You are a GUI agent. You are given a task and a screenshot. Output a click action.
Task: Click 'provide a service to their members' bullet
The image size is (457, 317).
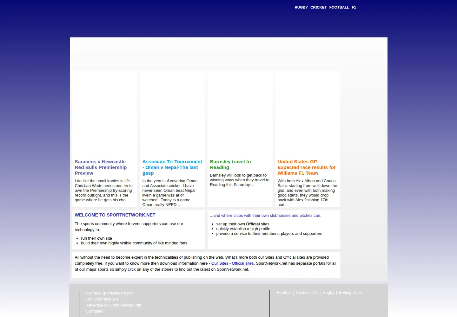click(269, 234)
